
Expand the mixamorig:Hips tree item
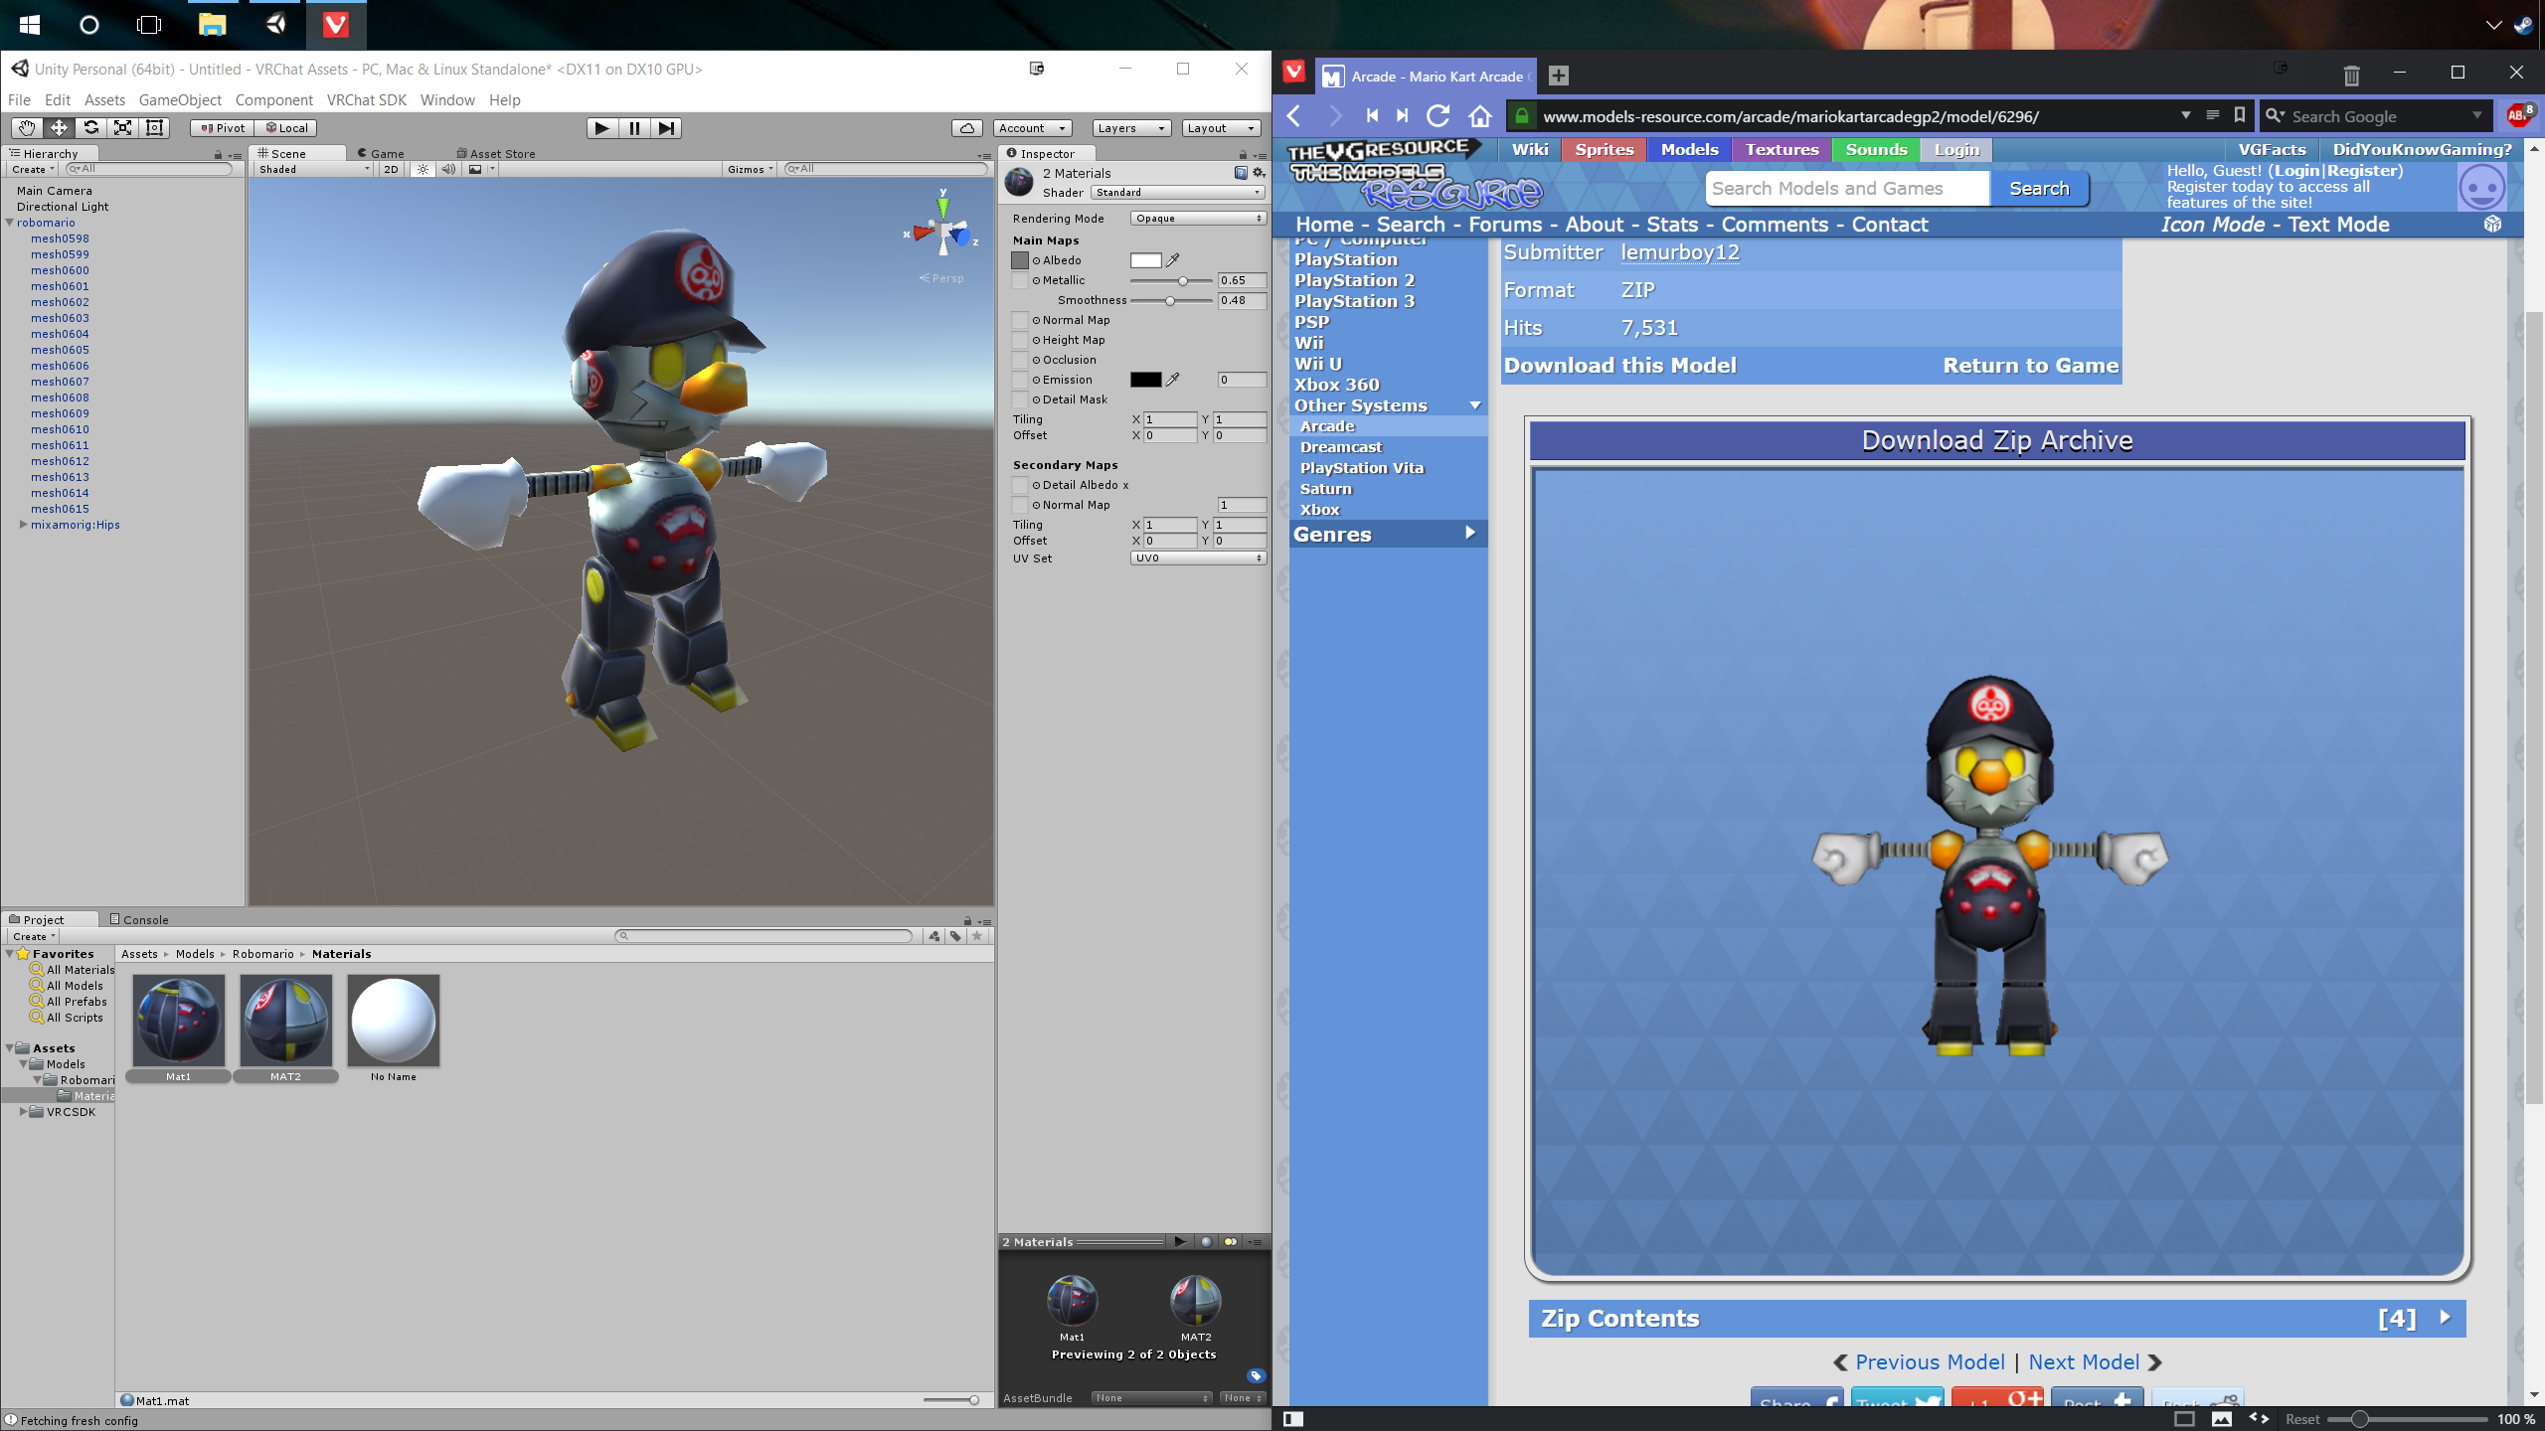pyautogui.click(x=23, y=525)
